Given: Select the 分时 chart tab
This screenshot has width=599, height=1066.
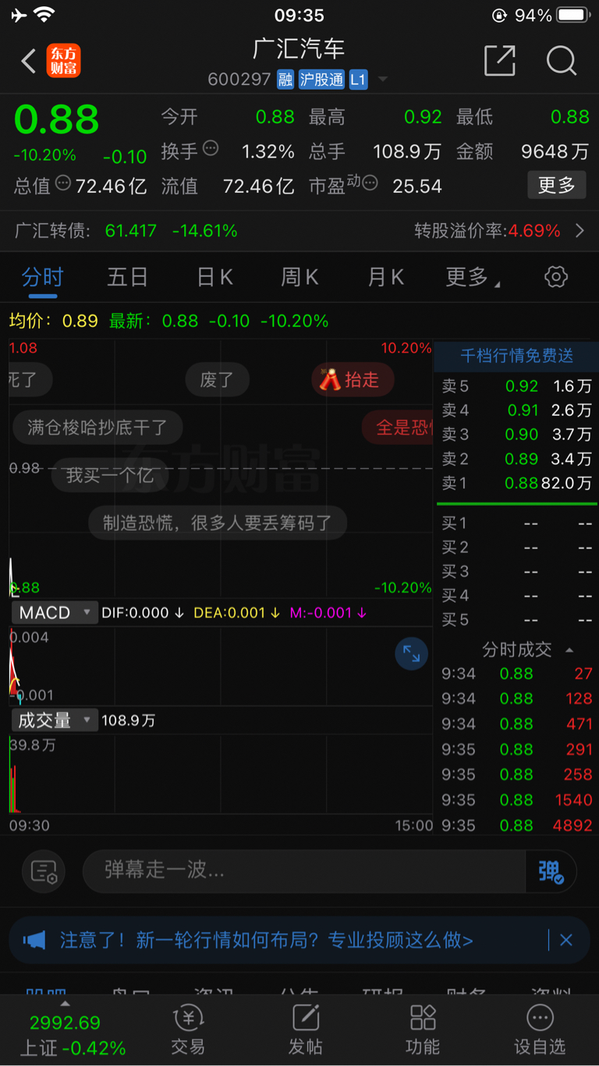Looking at the screenshot, I should (x=42, y=276).
